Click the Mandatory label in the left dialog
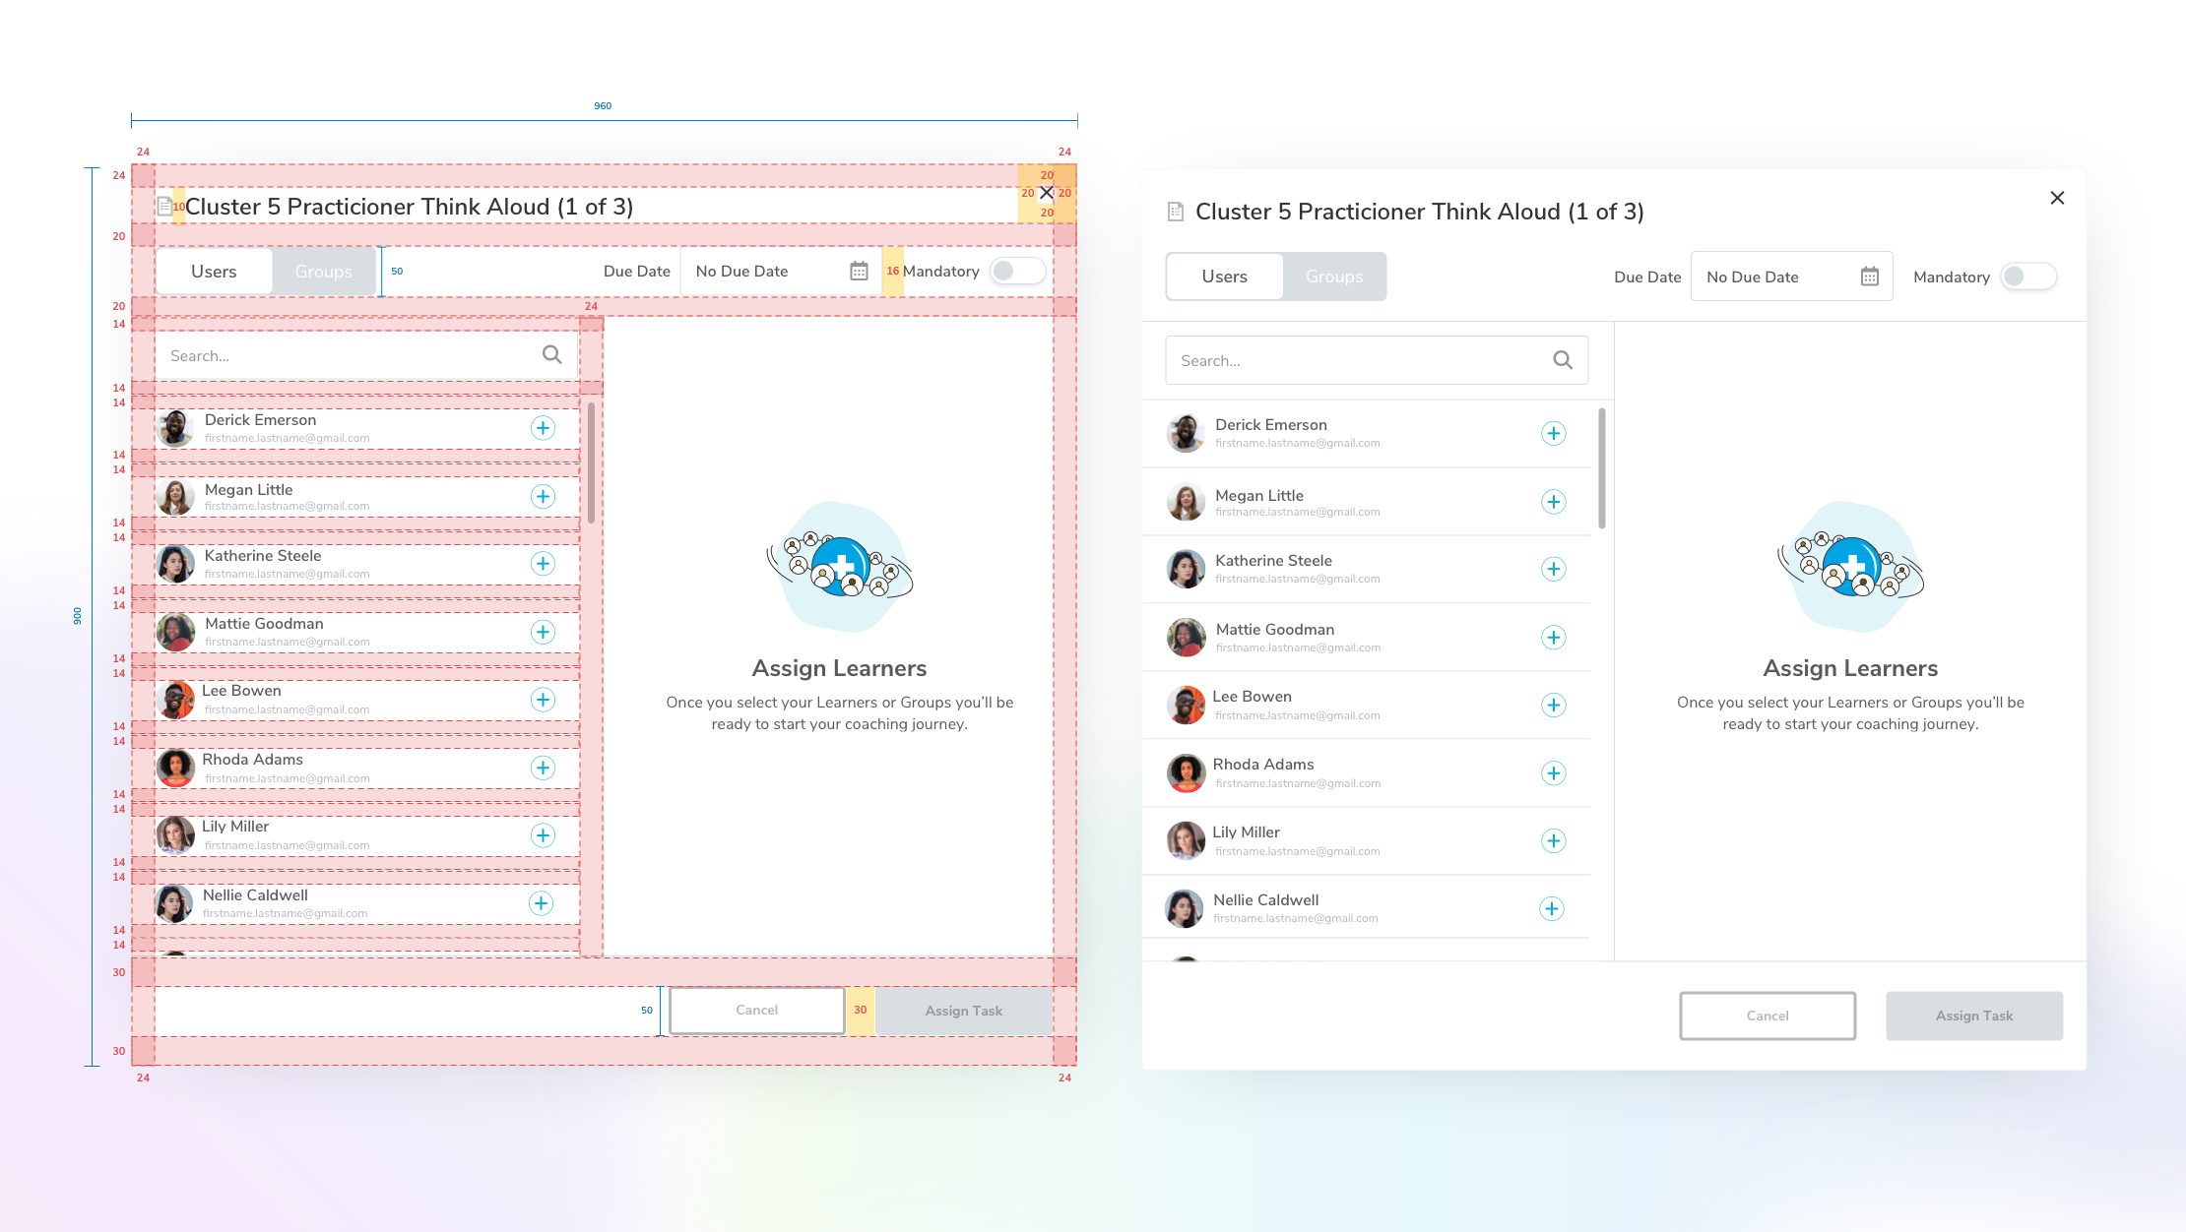Screen dimensions: 2186x1232 pos(941,272)
